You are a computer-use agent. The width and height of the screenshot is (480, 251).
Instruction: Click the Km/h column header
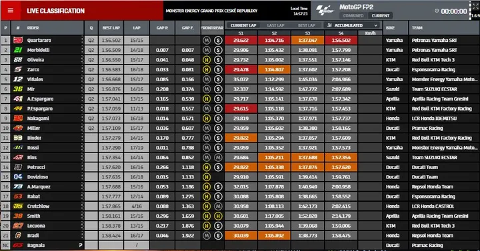pyautogui.click(x=370, y=33)
